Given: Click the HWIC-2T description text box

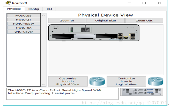Looking at the screenshot, I should (x=62, y=94).
